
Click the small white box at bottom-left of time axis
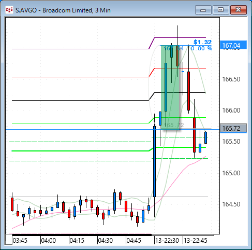coord(9,240)
